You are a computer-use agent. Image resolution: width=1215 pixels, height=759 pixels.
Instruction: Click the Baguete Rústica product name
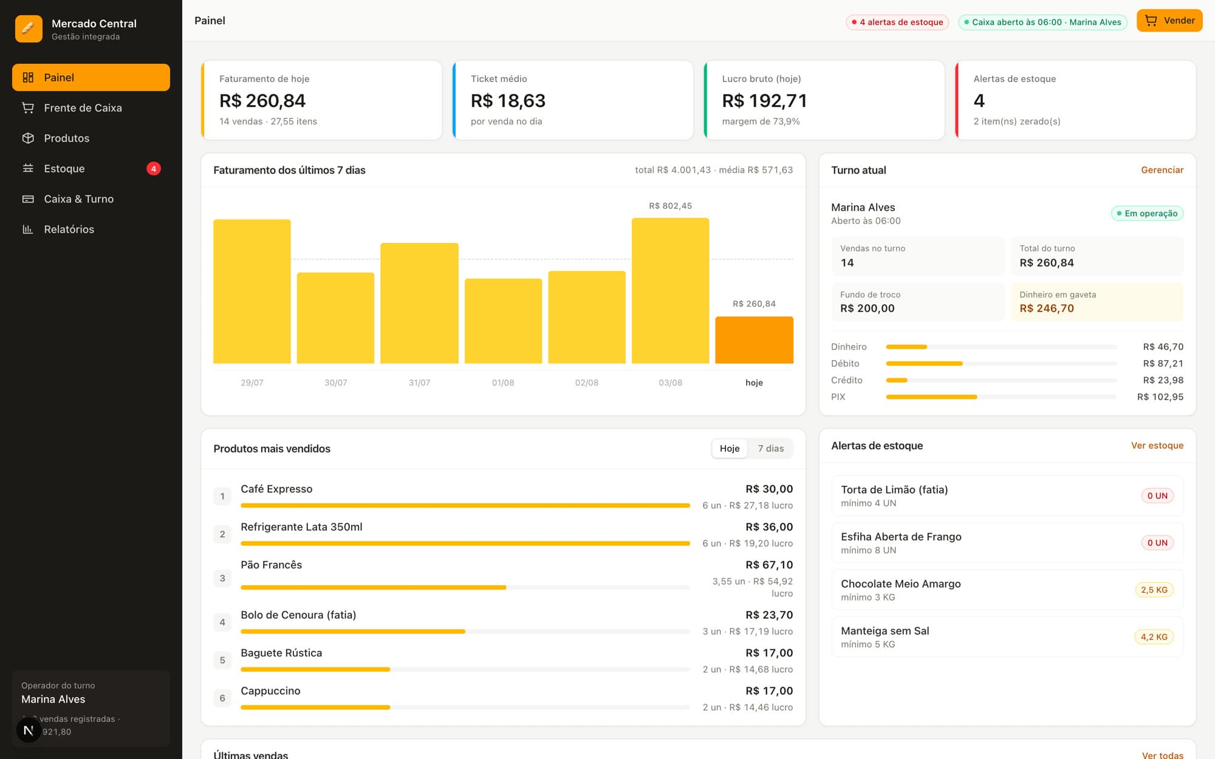[281, 653]
